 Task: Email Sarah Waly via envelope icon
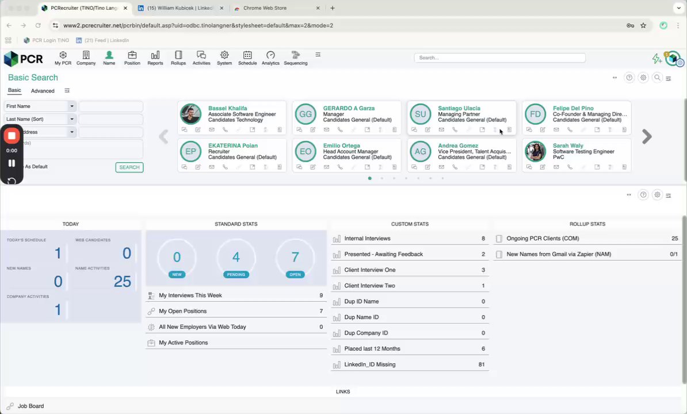pos(556,167)
